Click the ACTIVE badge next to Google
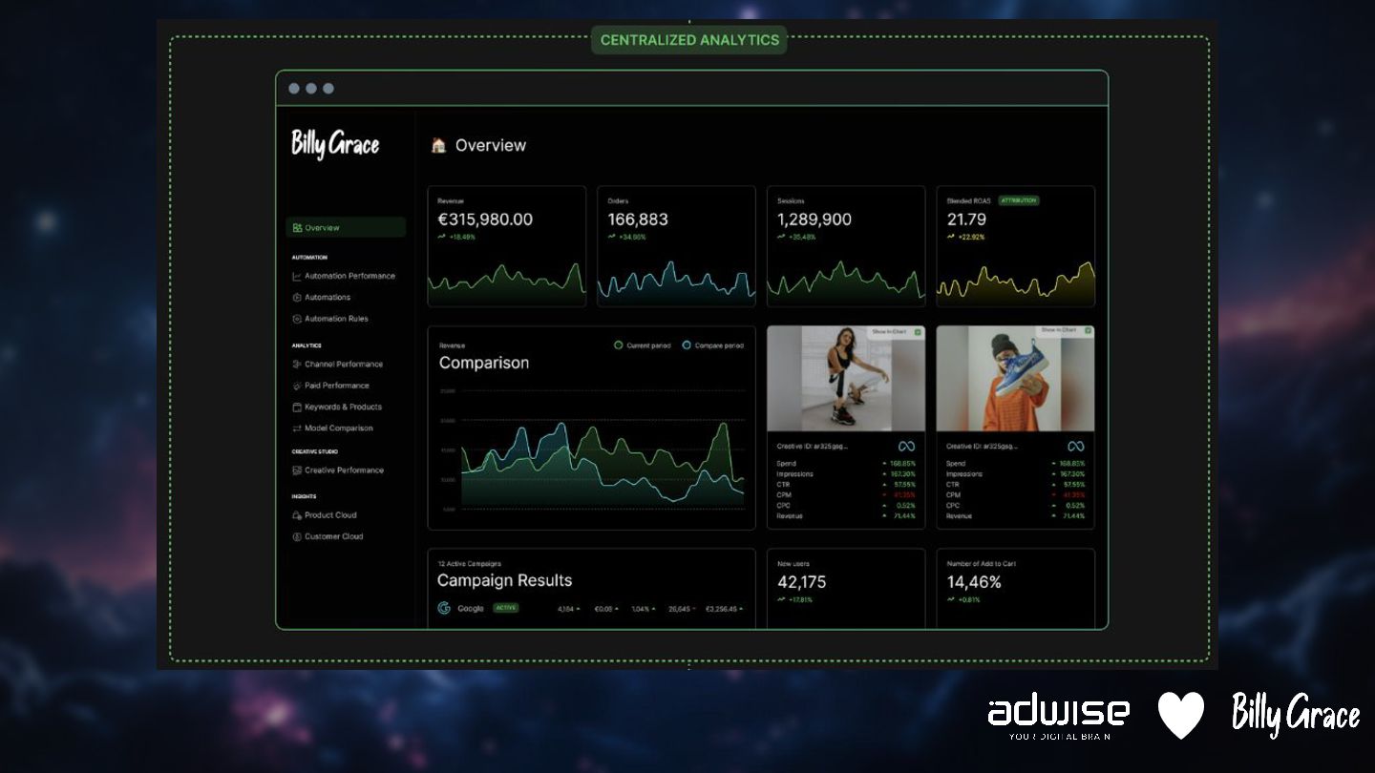Viewport: 1375px width, 773px height. (506, 608)
